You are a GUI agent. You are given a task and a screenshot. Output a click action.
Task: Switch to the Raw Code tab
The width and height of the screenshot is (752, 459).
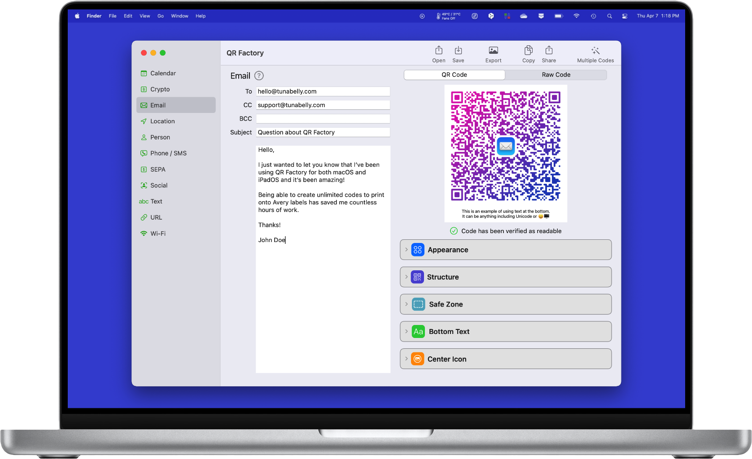(556, 75)
